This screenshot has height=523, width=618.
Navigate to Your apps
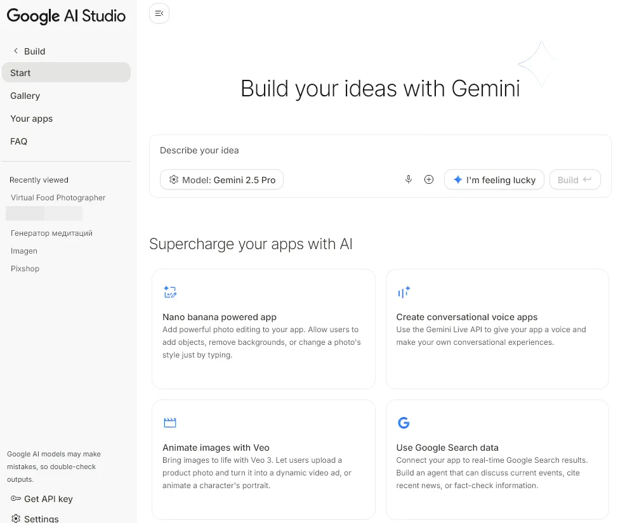click(32, 119)
